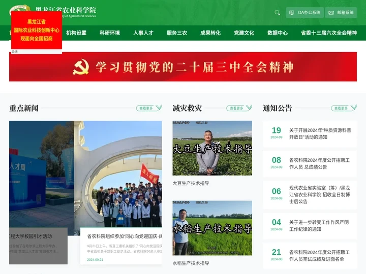
Task: Click wheat icon next to 重点新闻 more button
Action: [x=159, y=107]
